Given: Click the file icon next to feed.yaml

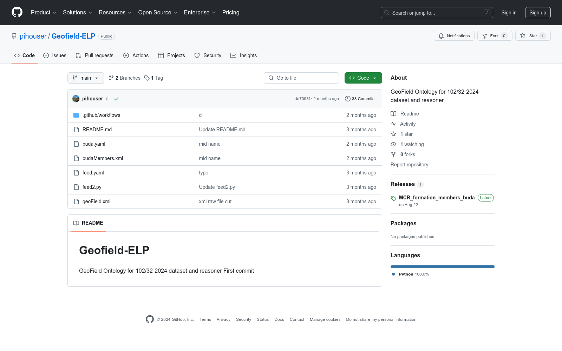Looking at the screenshot, I should [76, 173].
